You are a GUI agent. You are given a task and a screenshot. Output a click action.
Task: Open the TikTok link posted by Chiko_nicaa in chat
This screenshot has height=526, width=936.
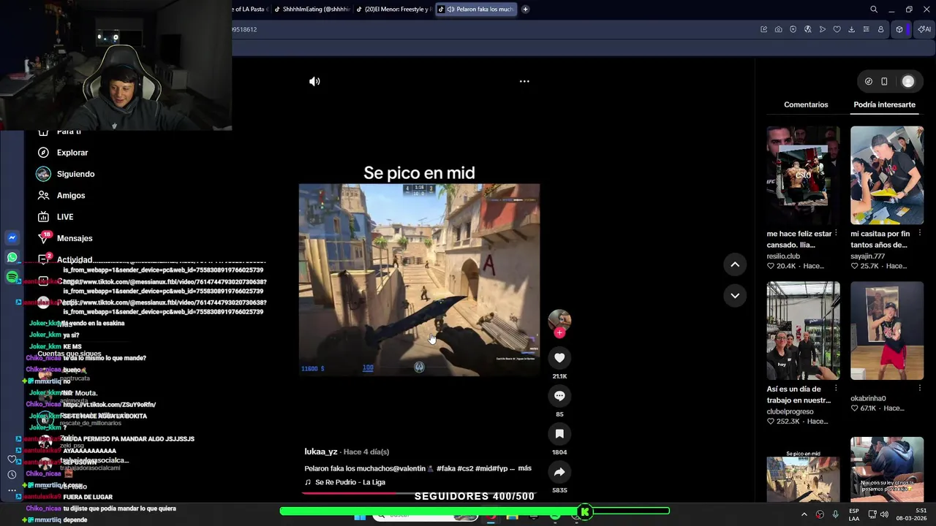[109, 405]
